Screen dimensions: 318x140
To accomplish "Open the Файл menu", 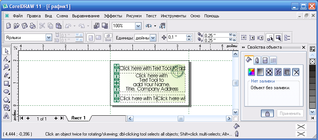I will click(18, 16).
